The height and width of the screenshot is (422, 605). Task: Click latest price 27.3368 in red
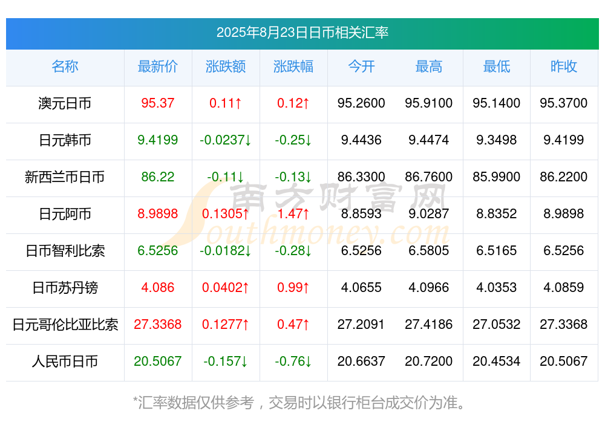point(158,325)
